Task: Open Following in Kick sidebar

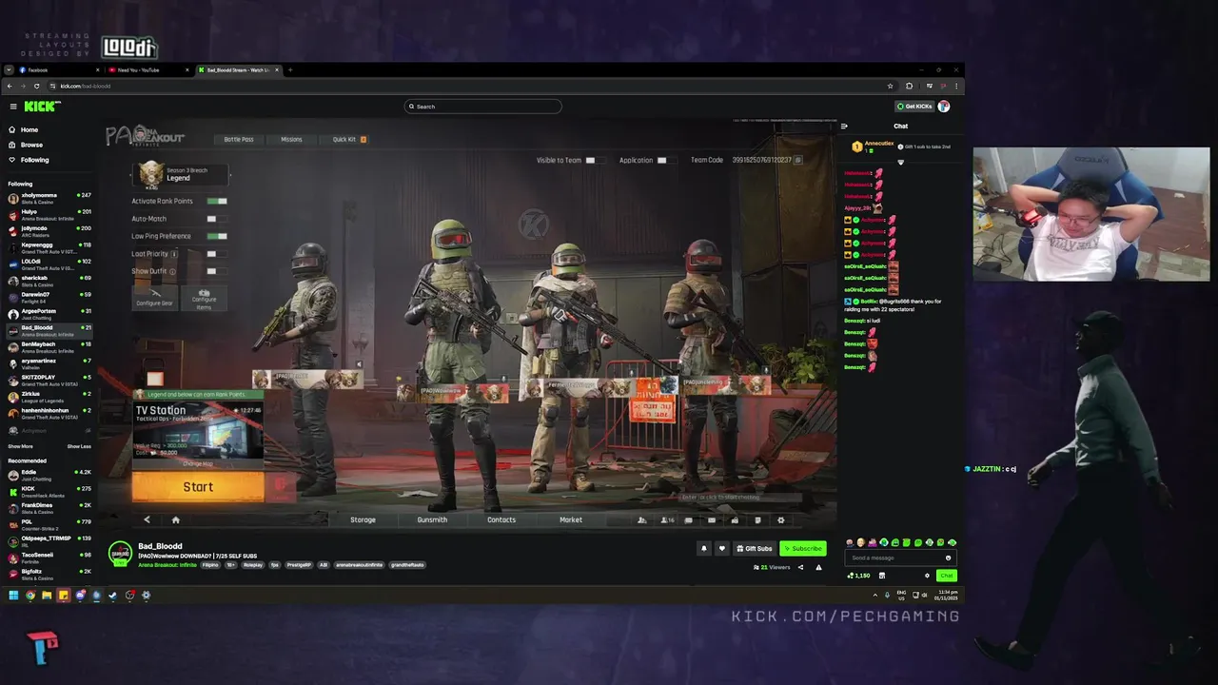Action: (x=34, y=160)
